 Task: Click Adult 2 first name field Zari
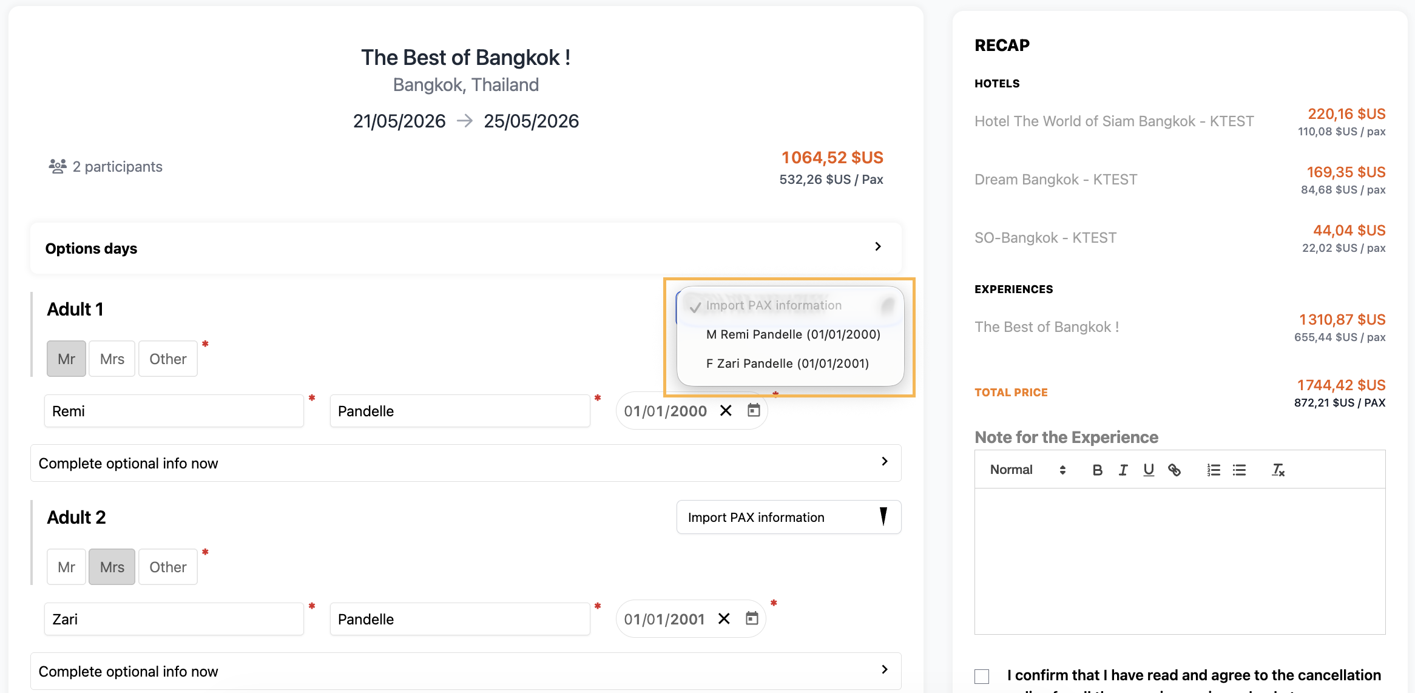point(174,619)
